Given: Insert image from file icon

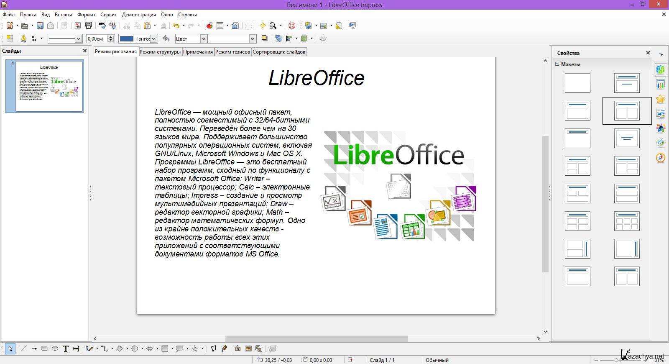Looking at the screenshot, I should point(248,348).
